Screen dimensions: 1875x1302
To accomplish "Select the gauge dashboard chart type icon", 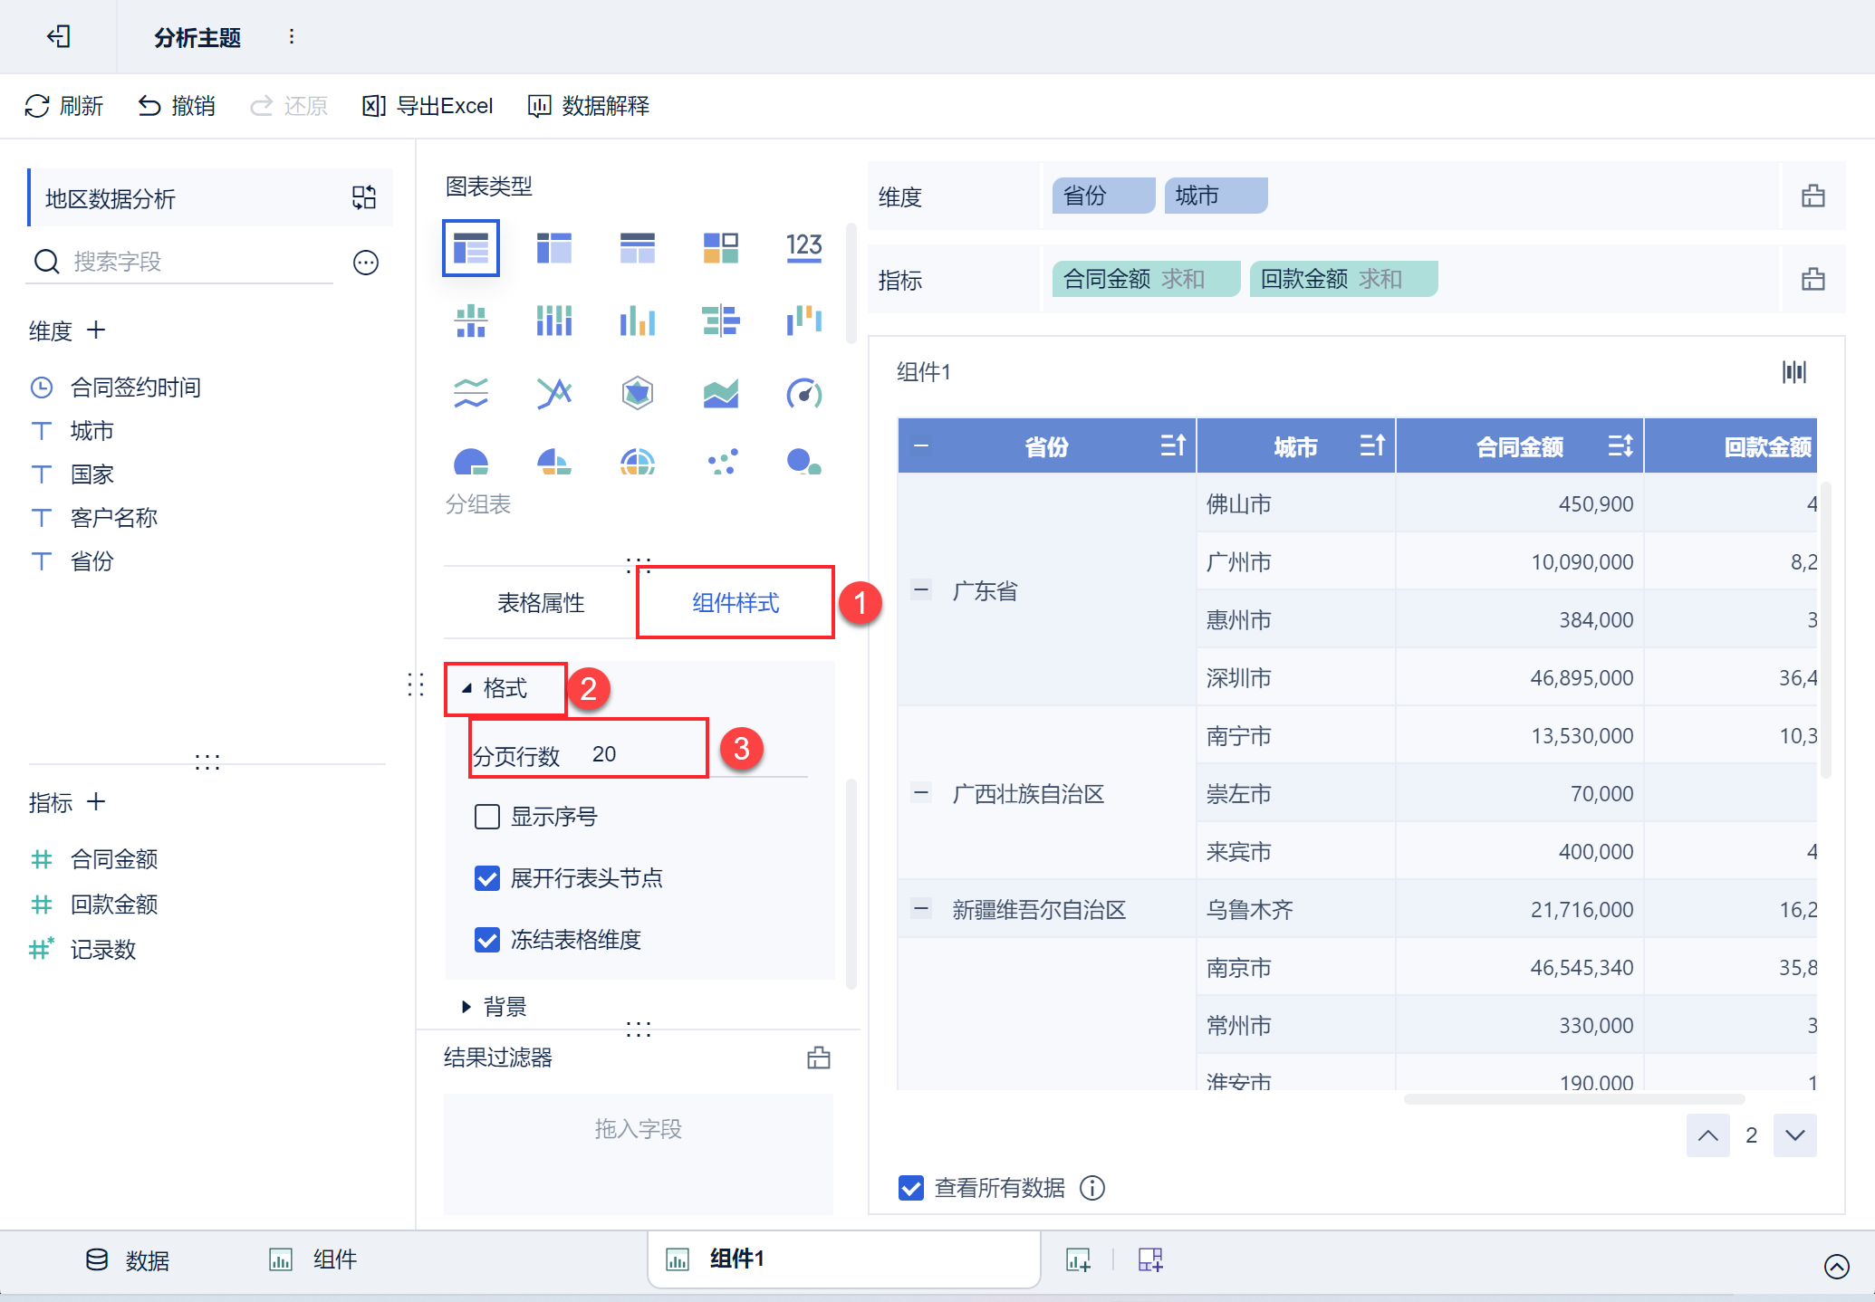I will (803, 393).
